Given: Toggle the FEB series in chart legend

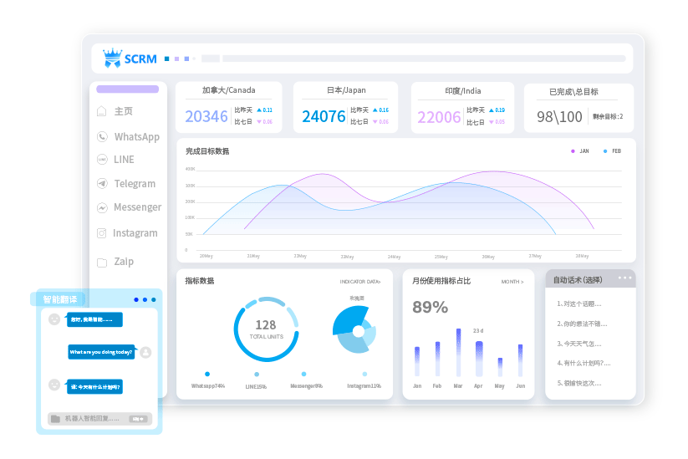Looking at the screenshot, I should click(605, 151).
